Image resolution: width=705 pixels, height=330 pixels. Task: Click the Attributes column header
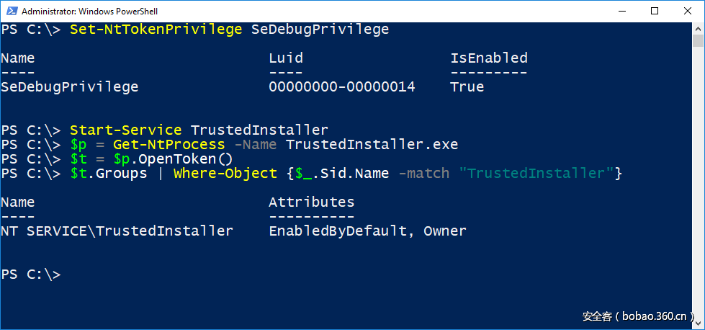point(311,202)
